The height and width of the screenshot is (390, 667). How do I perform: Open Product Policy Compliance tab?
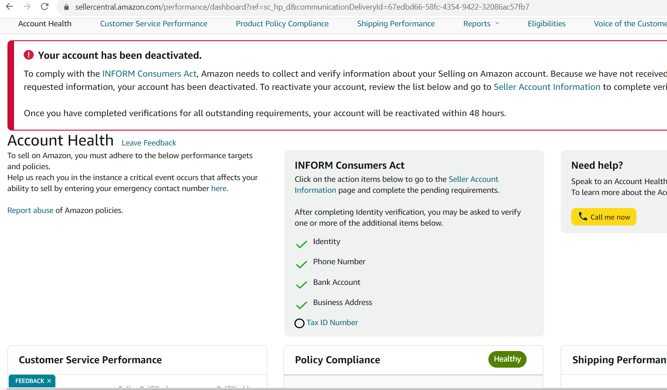282,24
